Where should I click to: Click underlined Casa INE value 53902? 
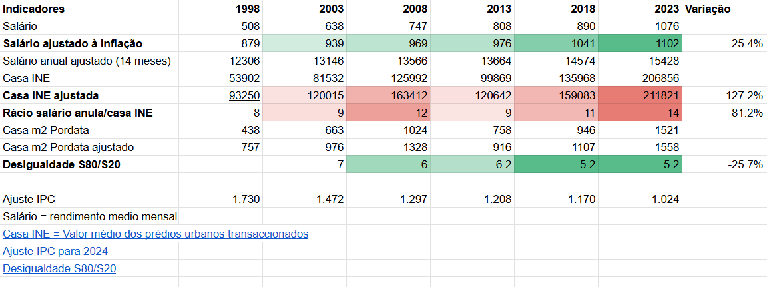coord(244,78)
